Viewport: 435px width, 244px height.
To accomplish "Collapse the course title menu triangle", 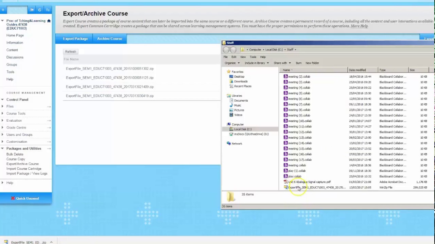I will 3,21.
